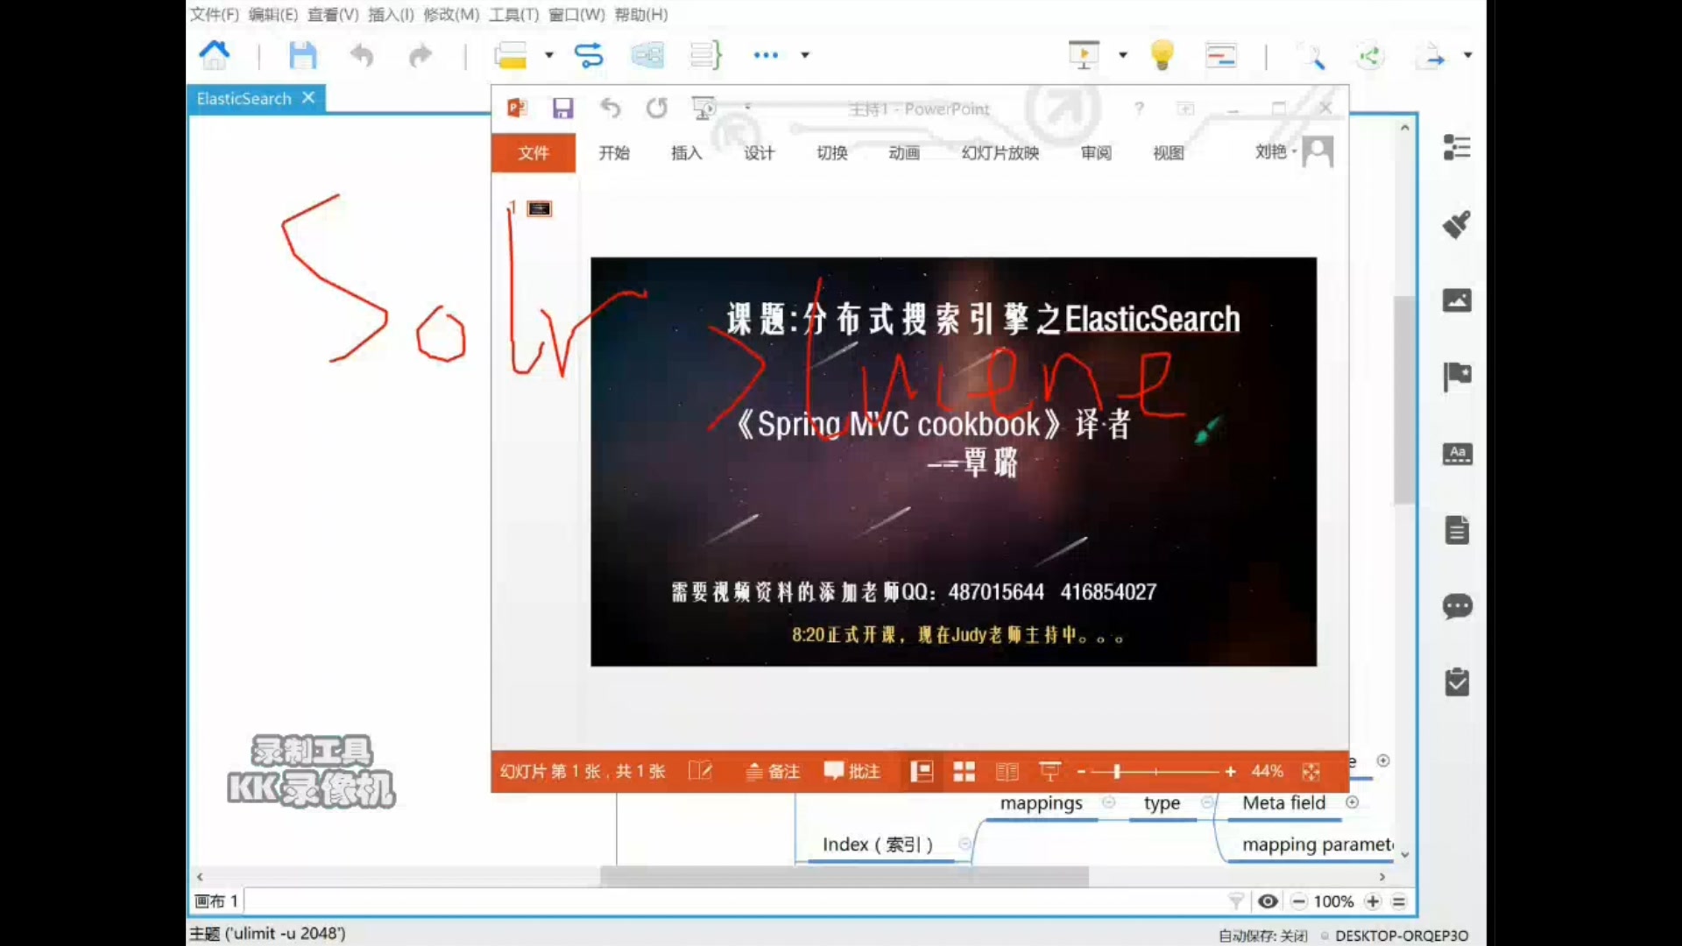This screenshot has width=1682, height=946.
Task: Click the export arrow icon in the XMind toolbar
Action: pos(1431,57)
